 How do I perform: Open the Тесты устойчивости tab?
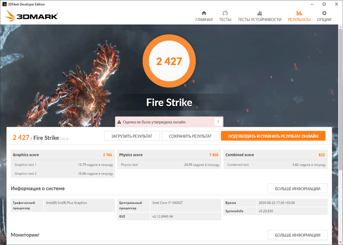pos(259,16)
